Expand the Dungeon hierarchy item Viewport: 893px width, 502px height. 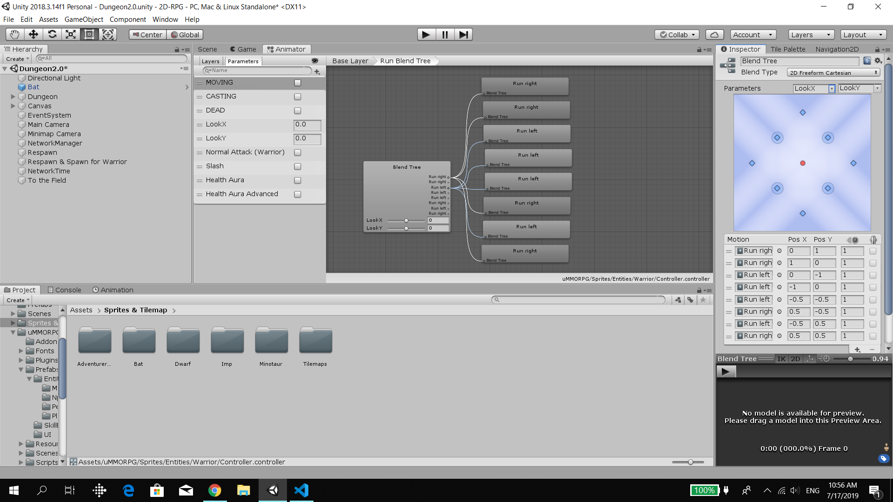pos(13,97)
